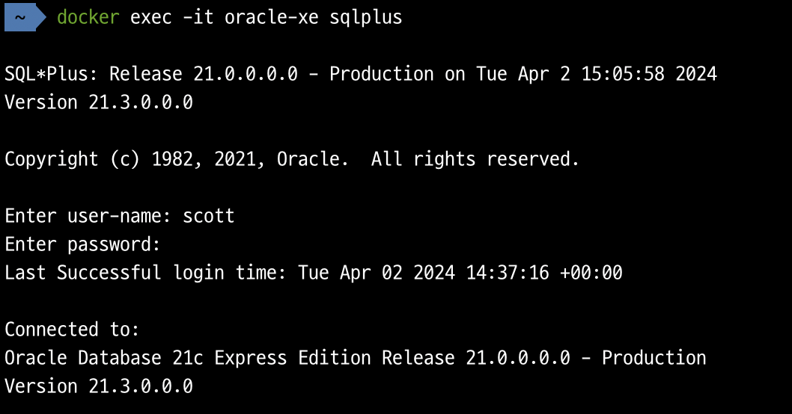Click the sqlplus argument in the command
Image resolution: width=792 pixels, height=414 pixels.
pyautogui.click(x=366, y=19)
